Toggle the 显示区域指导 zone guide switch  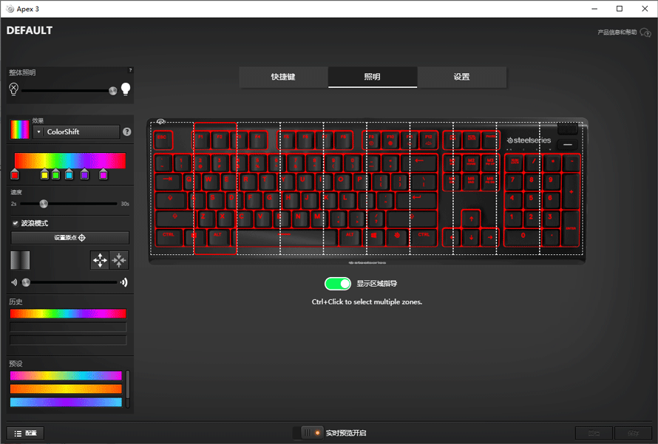point(338,284)
